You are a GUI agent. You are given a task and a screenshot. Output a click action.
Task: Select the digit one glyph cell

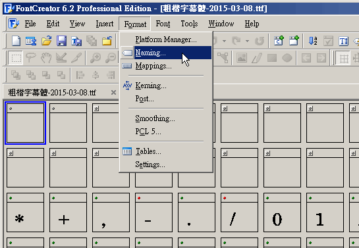coord(325,212)
